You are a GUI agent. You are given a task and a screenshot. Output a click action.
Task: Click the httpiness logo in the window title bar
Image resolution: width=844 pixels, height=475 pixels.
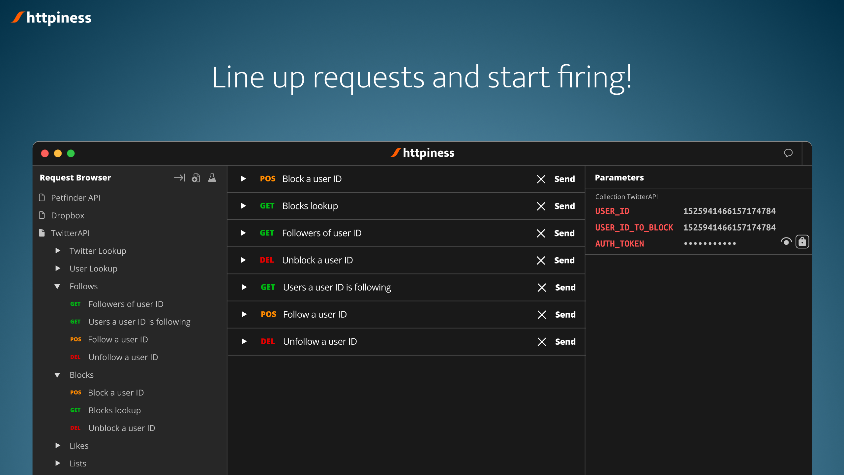(x=422, y=153)
